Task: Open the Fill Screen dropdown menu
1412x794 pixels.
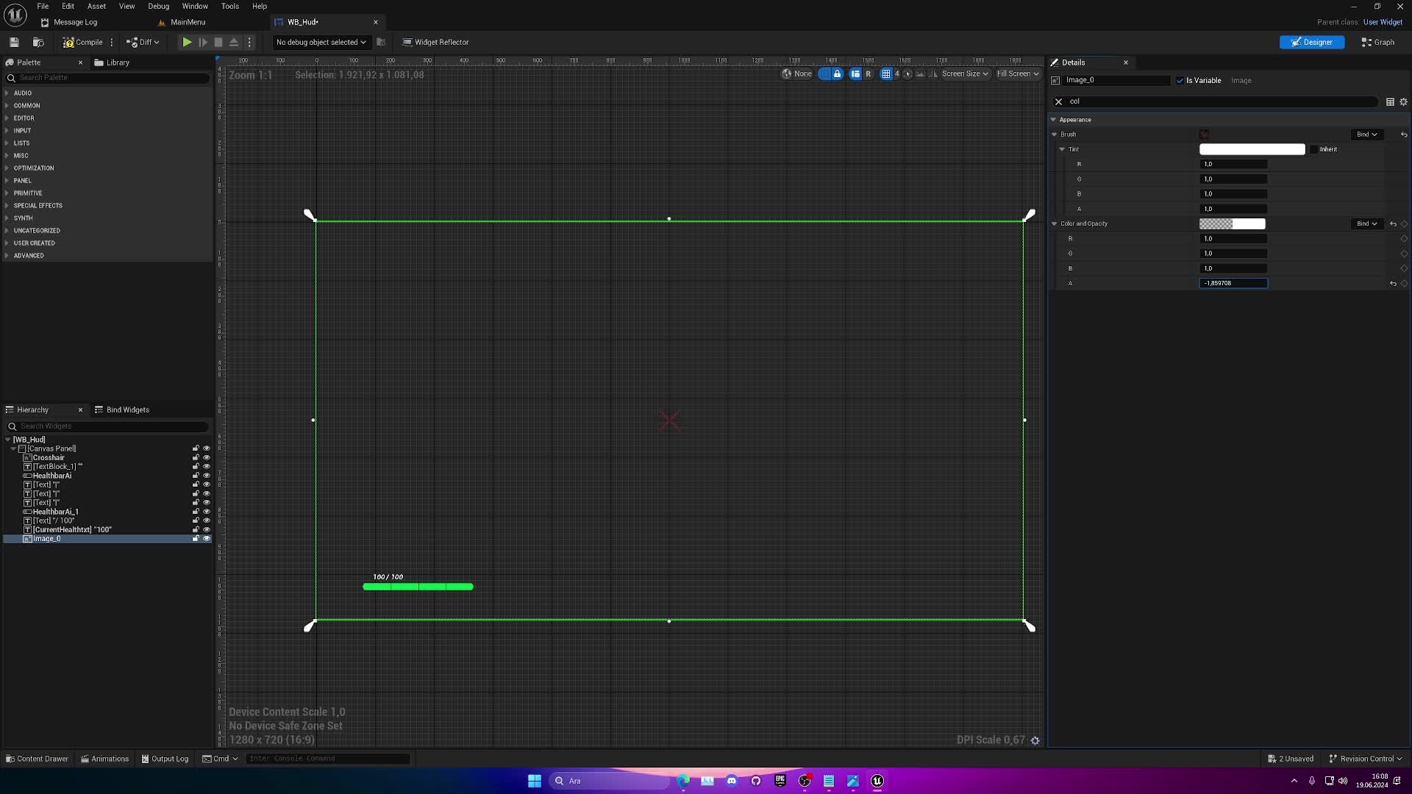Action: click(x=1016, y=74)
